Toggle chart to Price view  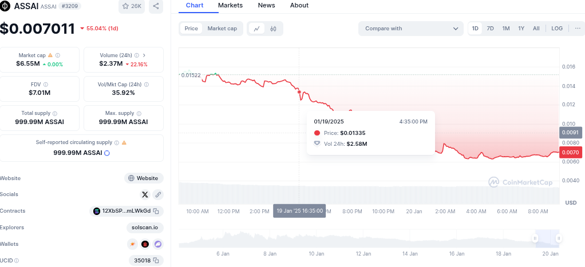191,29
